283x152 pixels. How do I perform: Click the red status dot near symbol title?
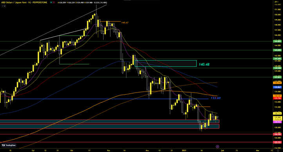54,2
